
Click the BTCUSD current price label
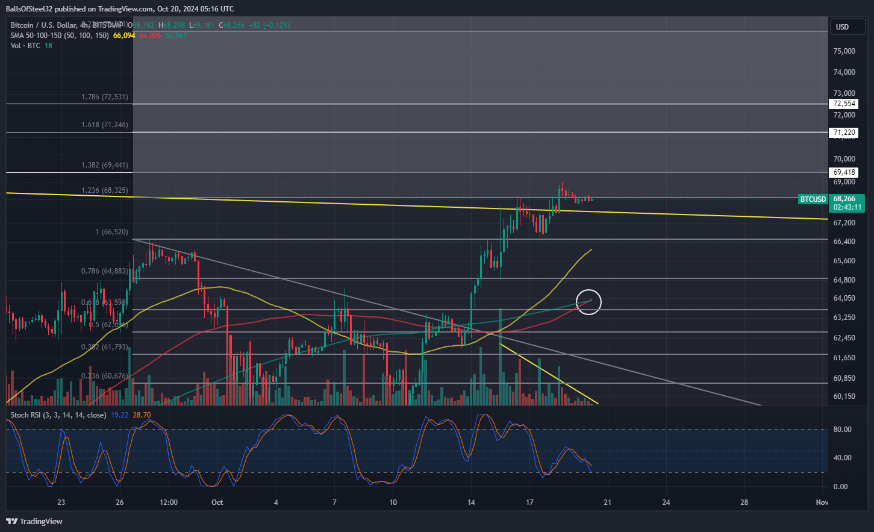point(813,199)
